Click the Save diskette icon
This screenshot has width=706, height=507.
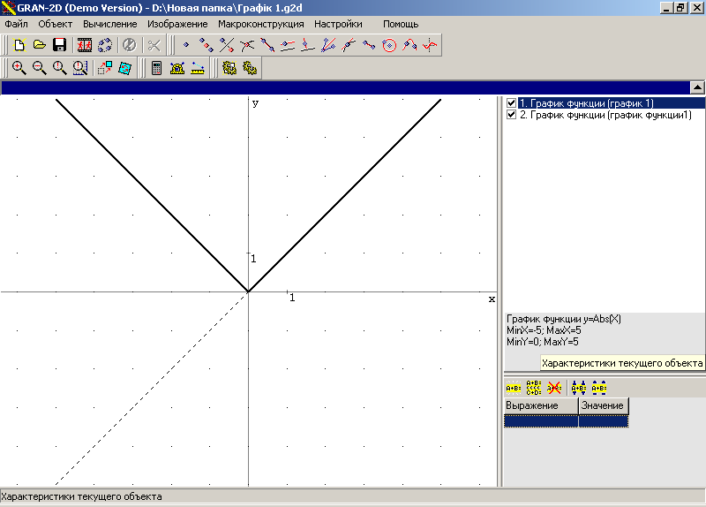[x=60, y=45]
